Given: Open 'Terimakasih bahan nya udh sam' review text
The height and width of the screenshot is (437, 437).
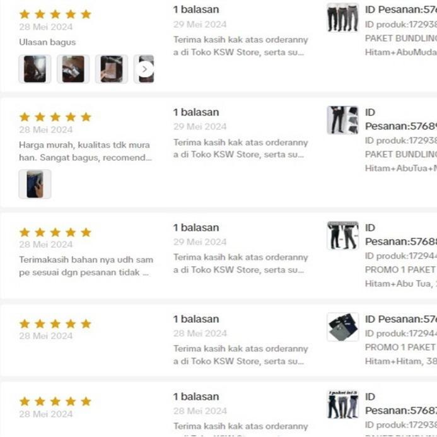Looking at the screenshot, I should 86,266.
